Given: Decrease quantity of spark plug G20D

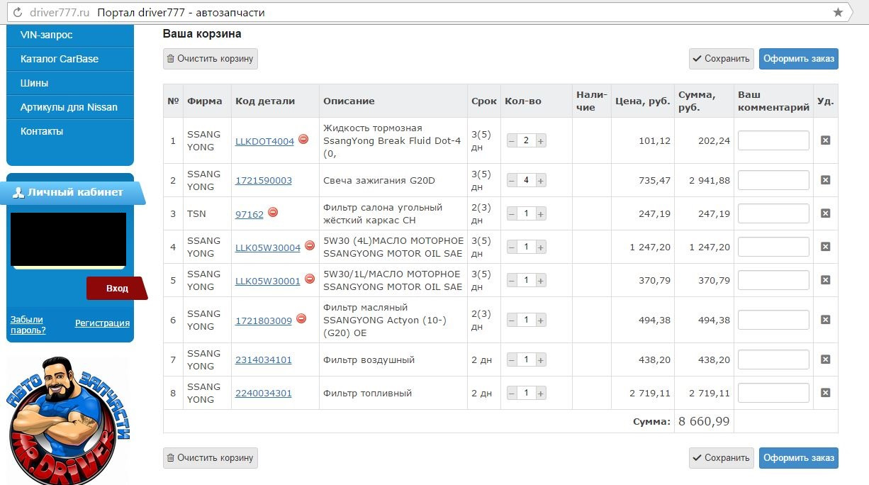Looking at the screenshot, I should 512,181.
